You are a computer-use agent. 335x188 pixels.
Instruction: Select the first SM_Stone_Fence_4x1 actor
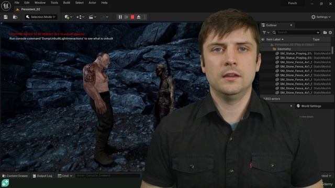pyautogui.click(x=296, y=62)
